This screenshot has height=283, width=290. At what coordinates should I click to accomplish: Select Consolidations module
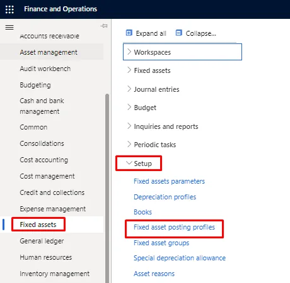tap(42, 143)
